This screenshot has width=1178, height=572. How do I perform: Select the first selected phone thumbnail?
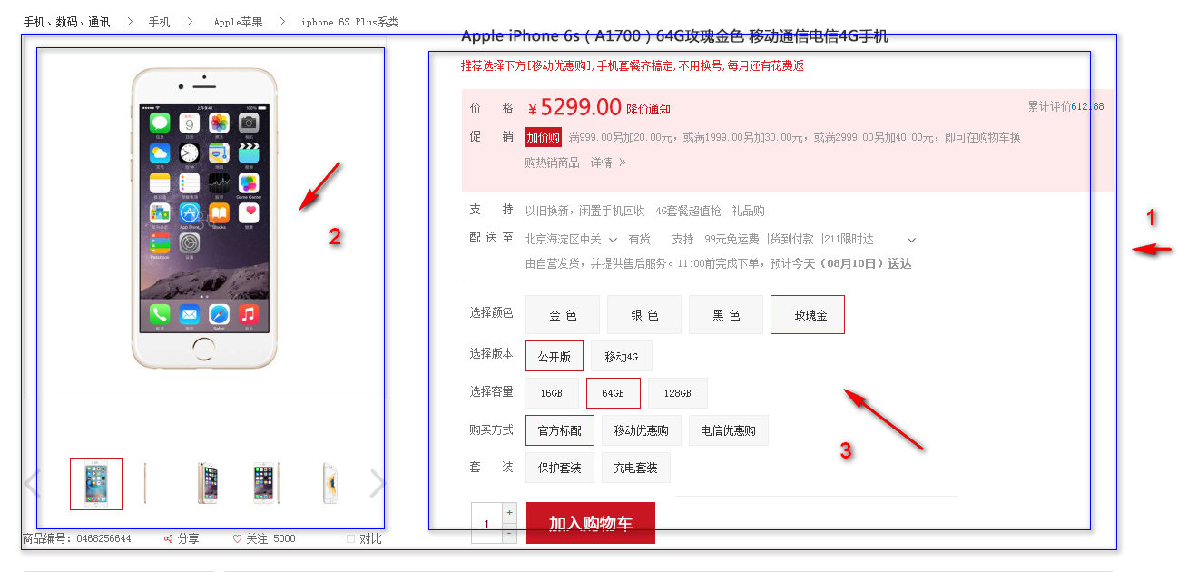pyautogui.click(x=96, y=484)
